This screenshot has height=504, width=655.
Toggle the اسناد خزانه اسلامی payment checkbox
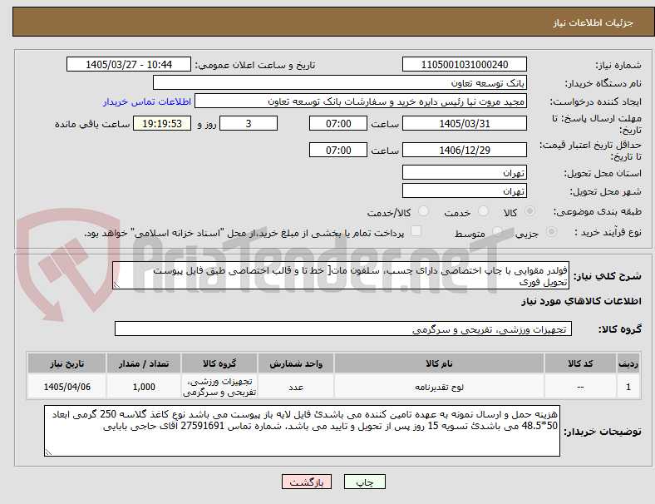click(416, 231)
